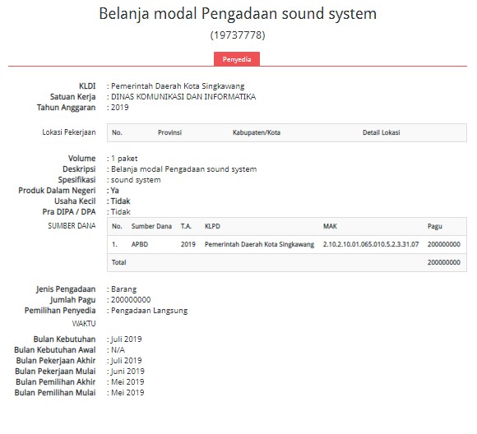Click the Total row pagu amount
Screen dimensions: 477x434
point(443,262)
